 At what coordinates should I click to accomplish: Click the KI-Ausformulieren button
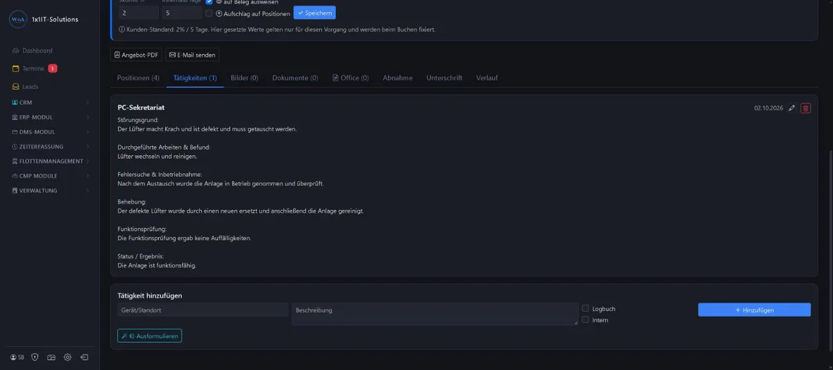[150, 336]
